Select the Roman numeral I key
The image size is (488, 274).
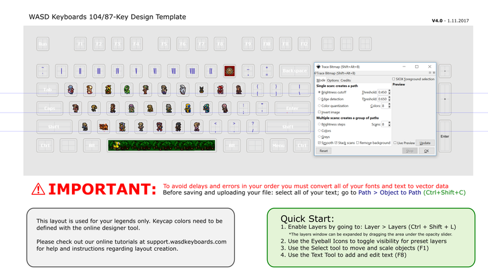[x=62, y=71]
